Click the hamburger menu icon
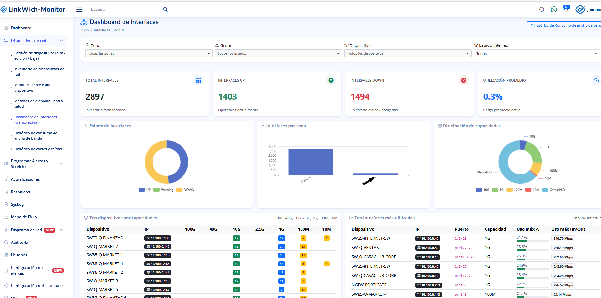Viewport: 601px width, 298px height. tap(79, 9)
